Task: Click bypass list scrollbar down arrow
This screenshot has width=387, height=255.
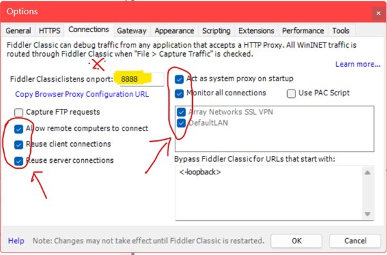Action: pyautogui.click(x=368, y=214)
